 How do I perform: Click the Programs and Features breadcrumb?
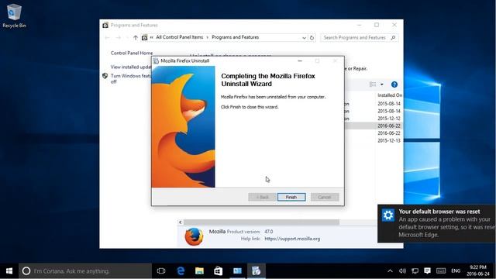[236, 37]
